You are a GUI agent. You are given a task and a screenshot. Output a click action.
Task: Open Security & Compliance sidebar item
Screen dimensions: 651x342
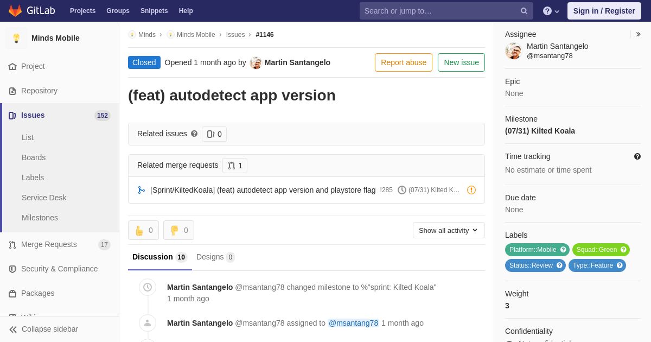click(x=59, y=269)
